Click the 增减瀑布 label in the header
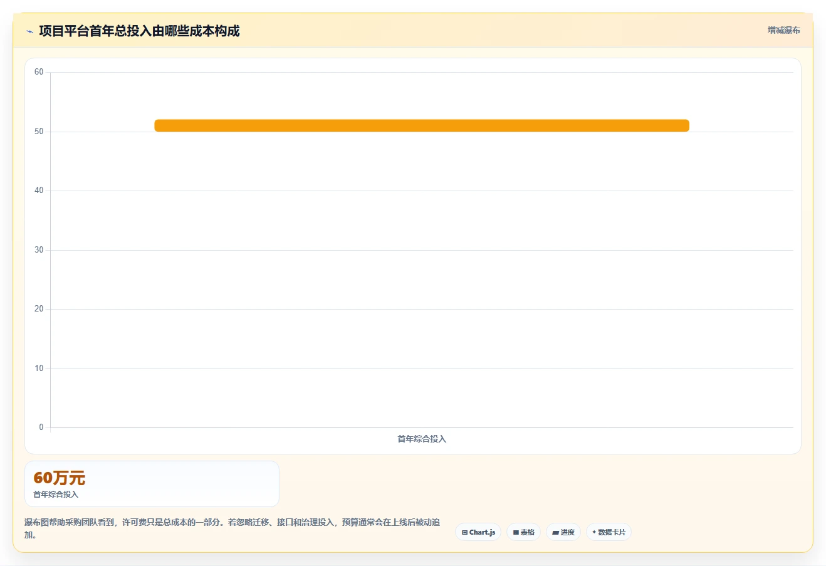 [784, 30]
